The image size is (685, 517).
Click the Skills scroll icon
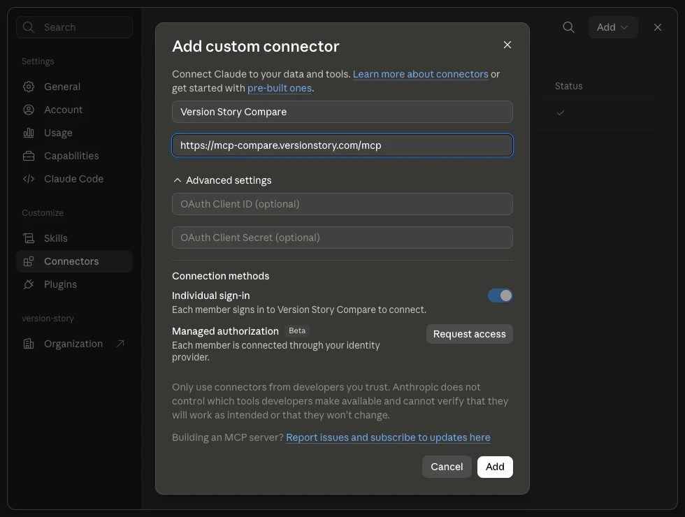click(29, 238)
